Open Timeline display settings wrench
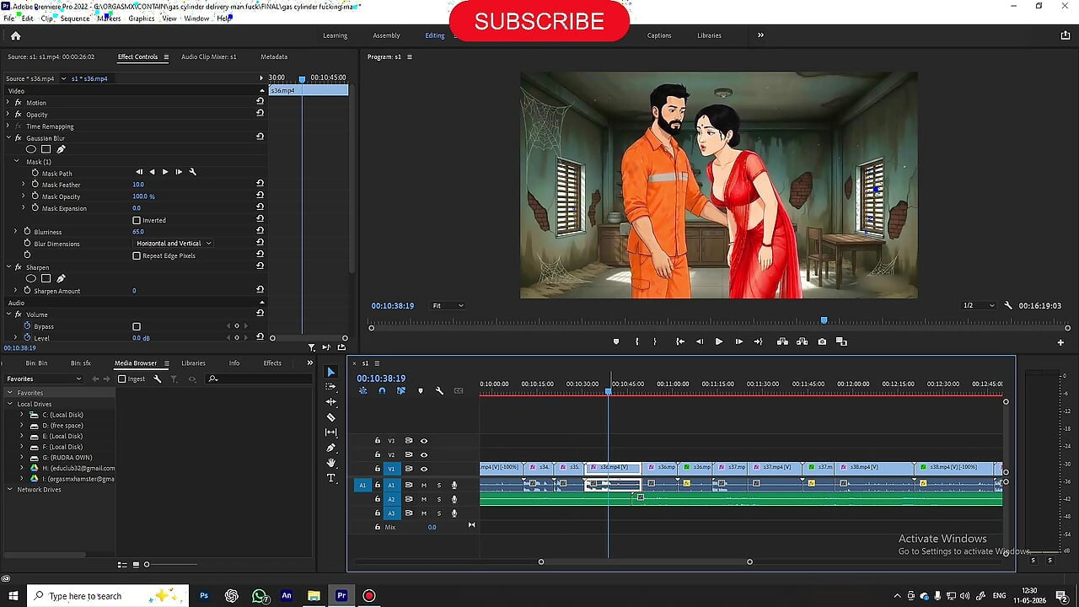Viewport: 1079px width, 607px height. [x=439, y=390]
